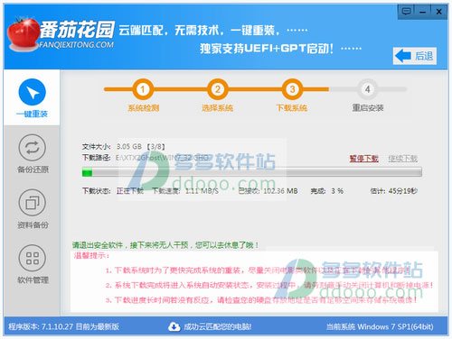
Task: Click step 4 重启安装 circle
Action: tap(367, 89)
